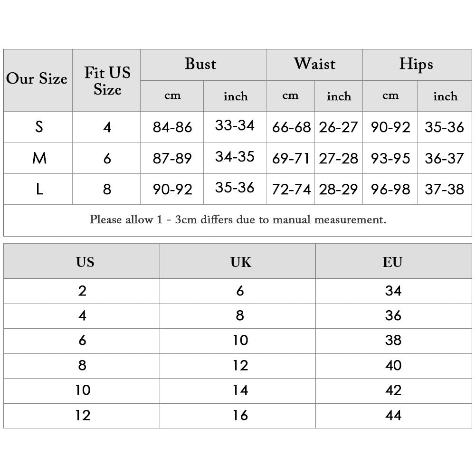Click waist inch value 26-27
The height and width of the screenshot is (475, 475).
coord(338,127)
